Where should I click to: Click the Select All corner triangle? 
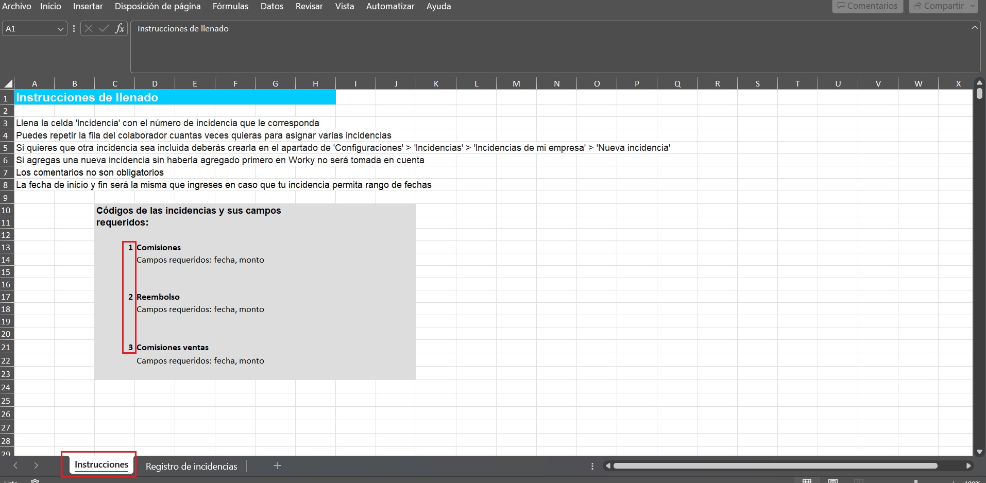click(8, 83)
